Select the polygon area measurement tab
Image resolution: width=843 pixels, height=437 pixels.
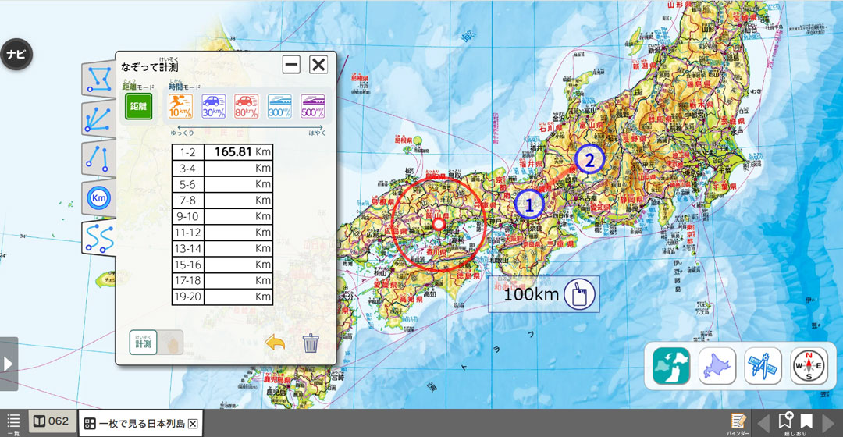click(x=99, y=79)
